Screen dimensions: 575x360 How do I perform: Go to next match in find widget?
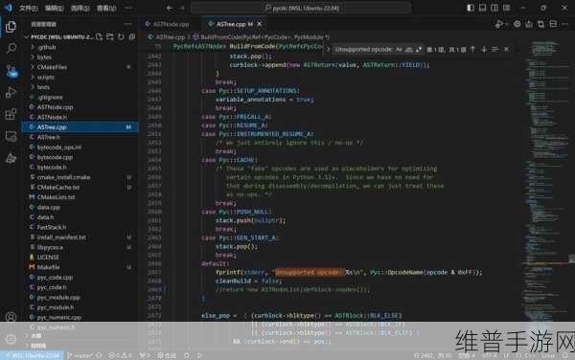(484, 49)
